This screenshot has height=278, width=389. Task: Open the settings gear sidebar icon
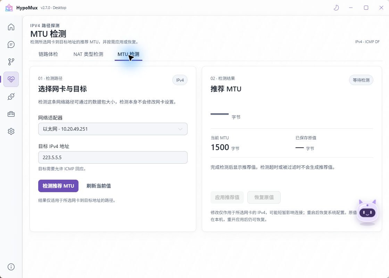click(11, 131)
